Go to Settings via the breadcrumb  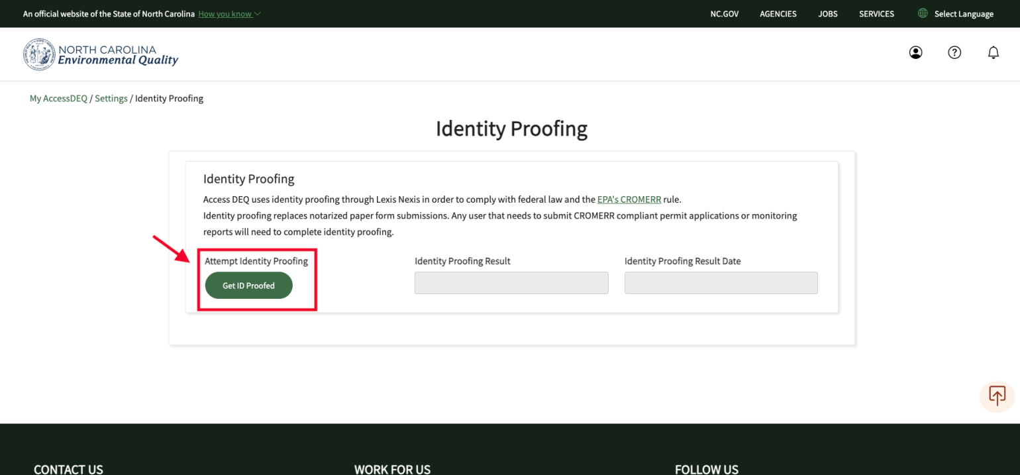[x=111, y=98]
